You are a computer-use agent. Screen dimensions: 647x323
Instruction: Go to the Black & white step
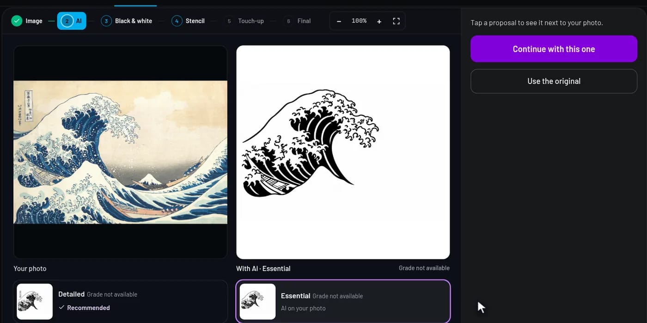(127, 21)
